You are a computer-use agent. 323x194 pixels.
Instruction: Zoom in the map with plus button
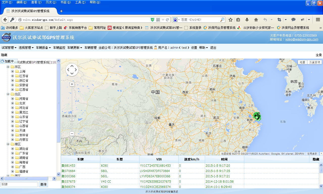72,84
